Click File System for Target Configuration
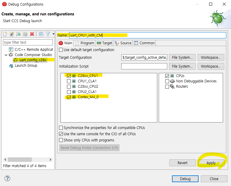The image size is (231, 186). coord(182,58)
